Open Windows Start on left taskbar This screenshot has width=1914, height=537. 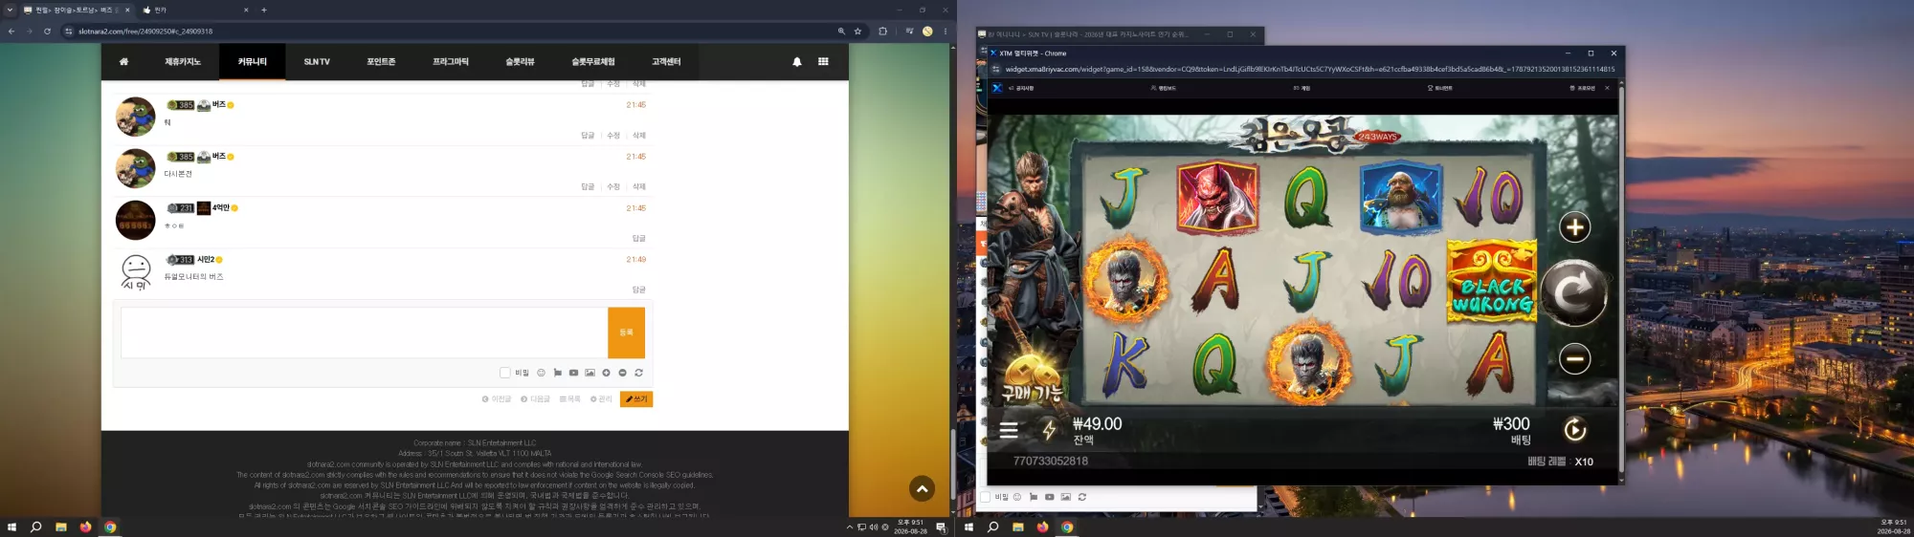pos(11,527)
